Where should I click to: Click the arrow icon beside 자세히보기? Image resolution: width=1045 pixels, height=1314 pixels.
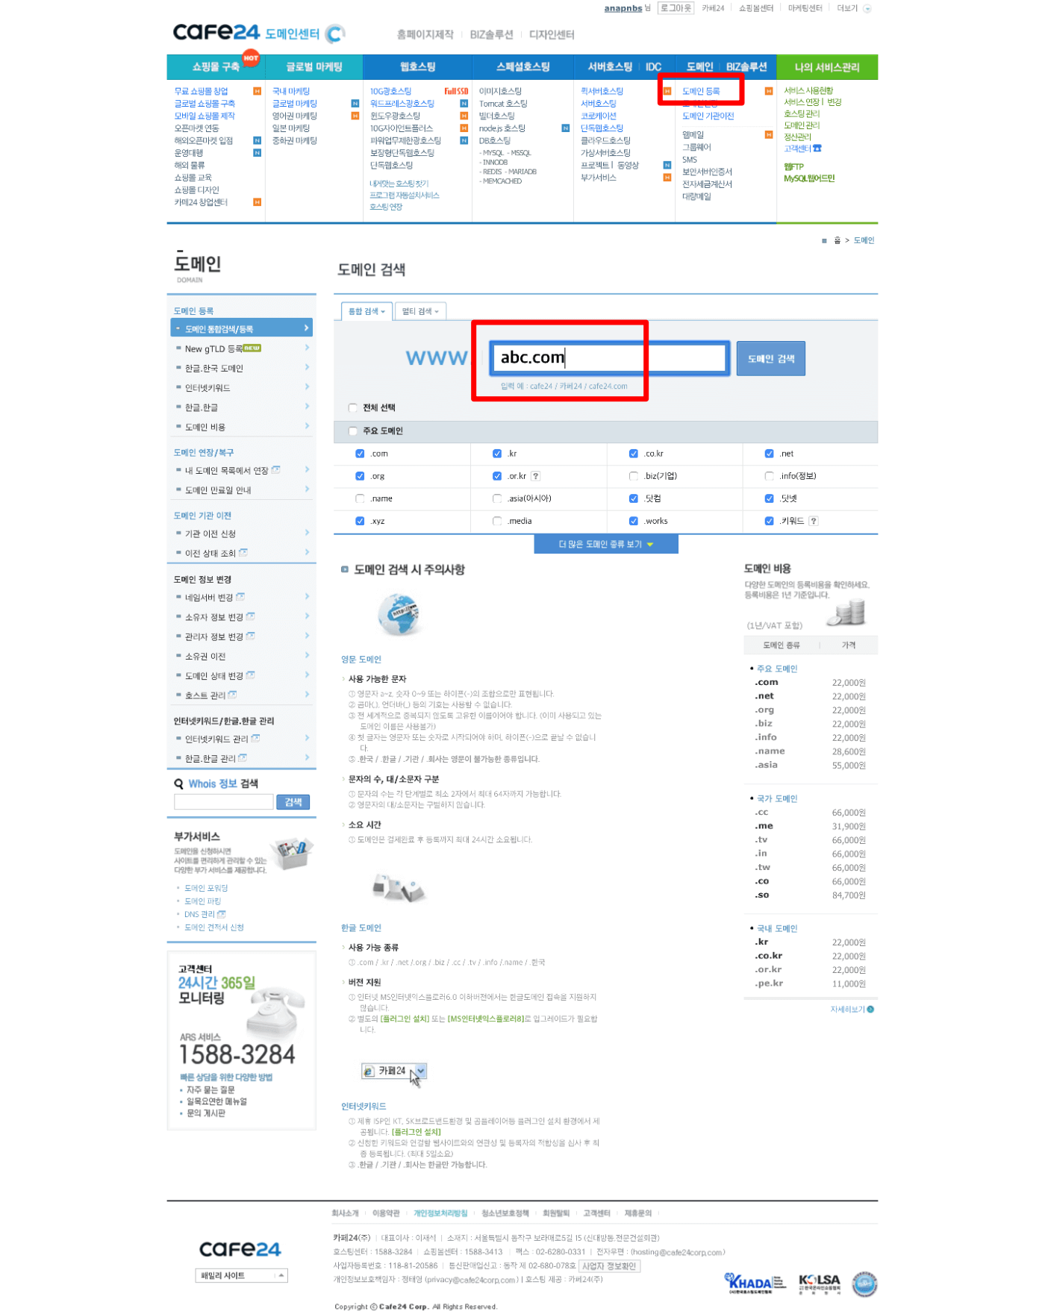tap(871, 1010)
